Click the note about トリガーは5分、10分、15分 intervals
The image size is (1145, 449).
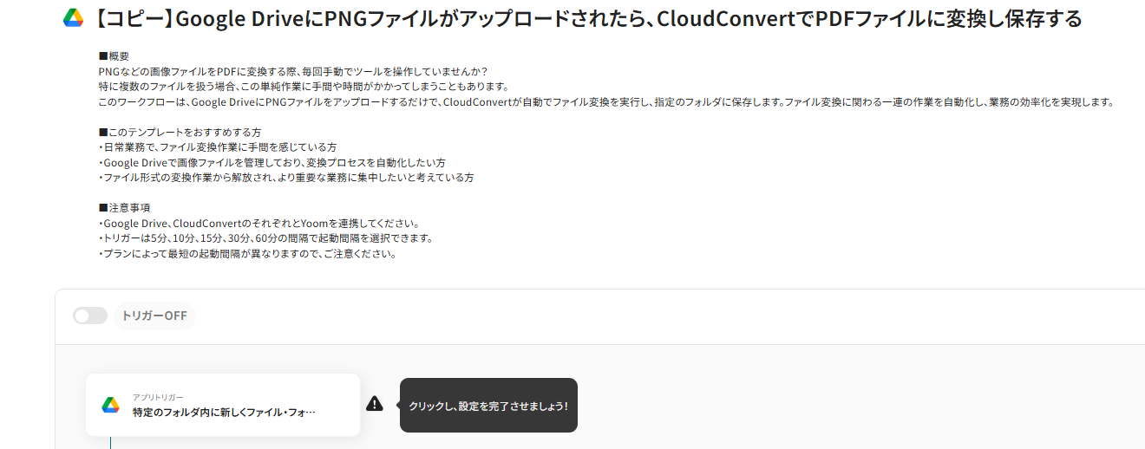pyautogui.click(x=265, y=238)
